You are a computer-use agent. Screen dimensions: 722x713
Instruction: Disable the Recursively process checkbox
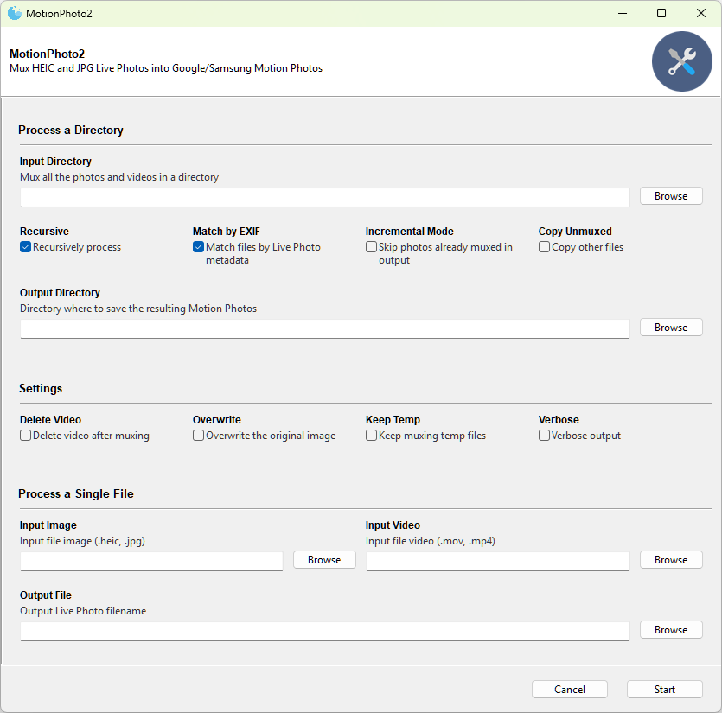coord(25,247)
